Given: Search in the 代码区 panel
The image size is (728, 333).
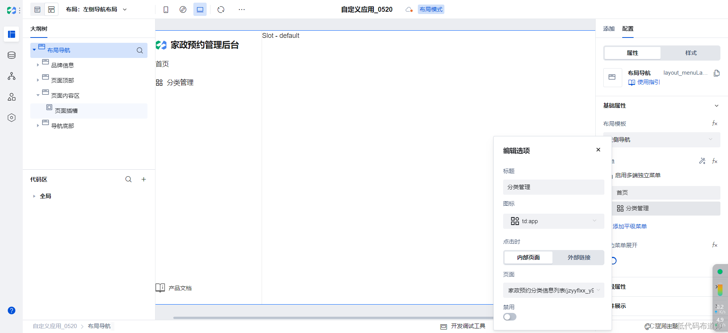Looking at the screenshot, I should coord(129,179).
